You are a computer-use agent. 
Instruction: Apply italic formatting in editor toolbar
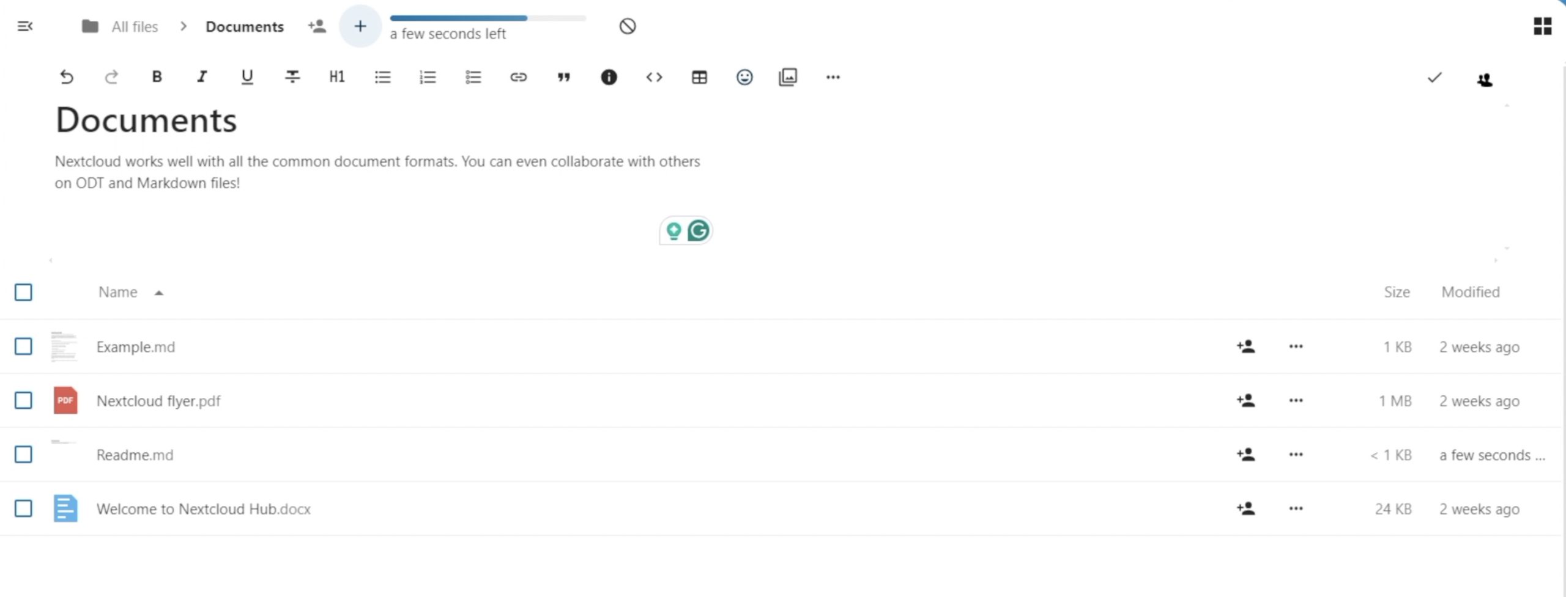coord(202,77)
